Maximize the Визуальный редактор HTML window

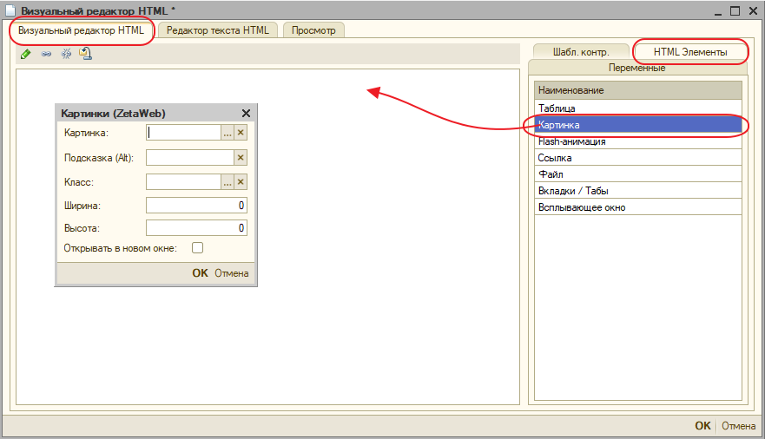[x=735, y=10]
